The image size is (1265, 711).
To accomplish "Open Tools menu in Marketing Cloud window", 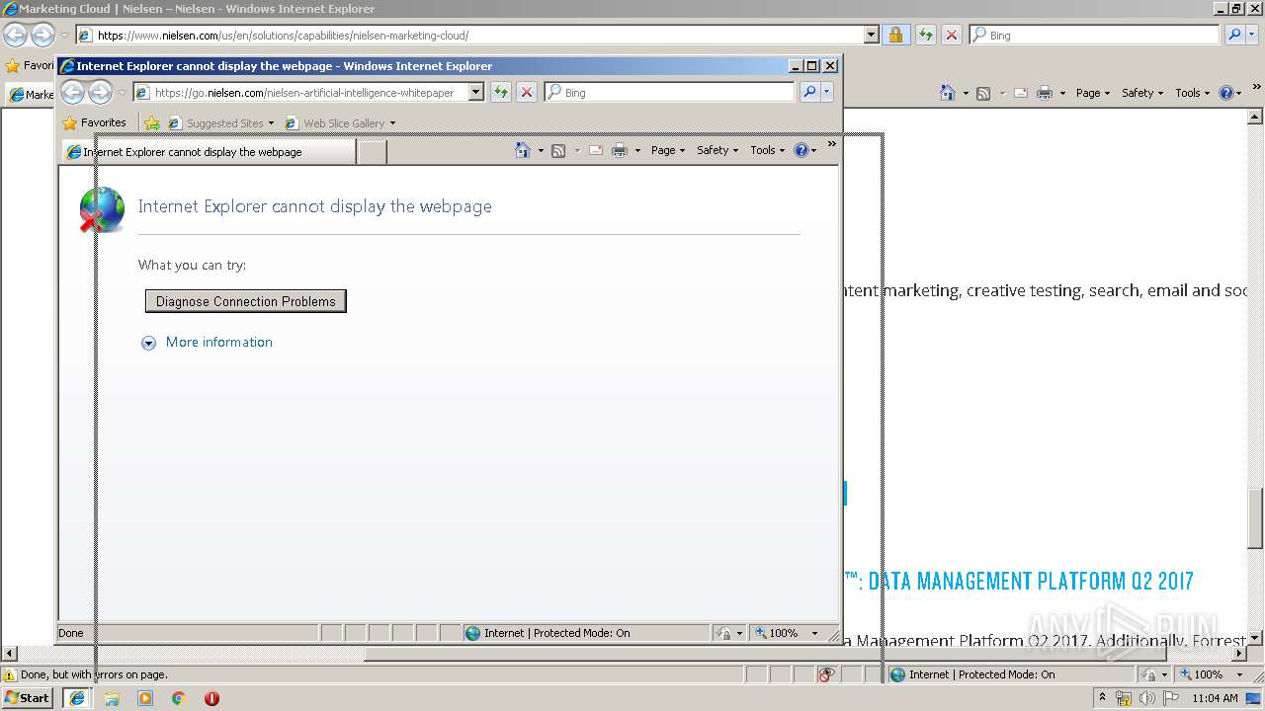I will point(1193,93).
